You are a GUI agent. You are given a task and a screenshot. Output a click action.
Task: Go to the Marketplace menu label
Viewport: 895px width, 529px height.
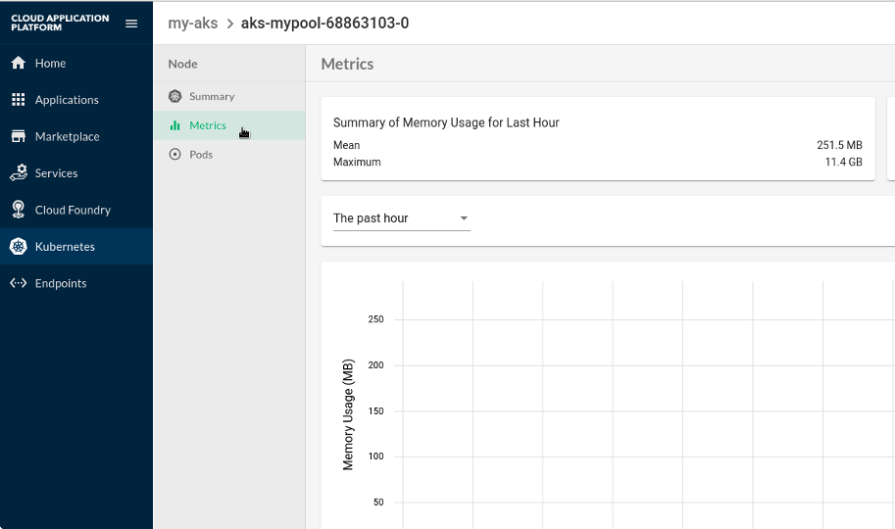pyautogui.click(x=67, y=137)
